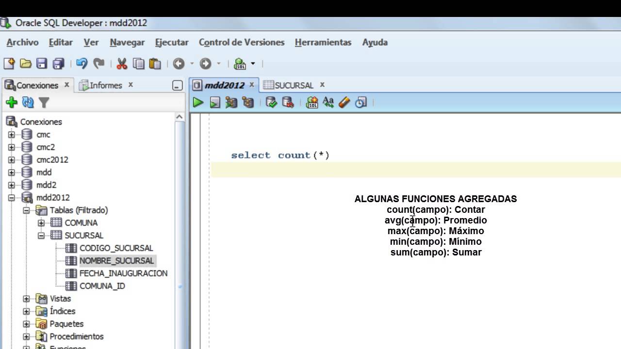This screenshot has width=621, height=349.
Task: Click the Save All icon
Action: 59,63
